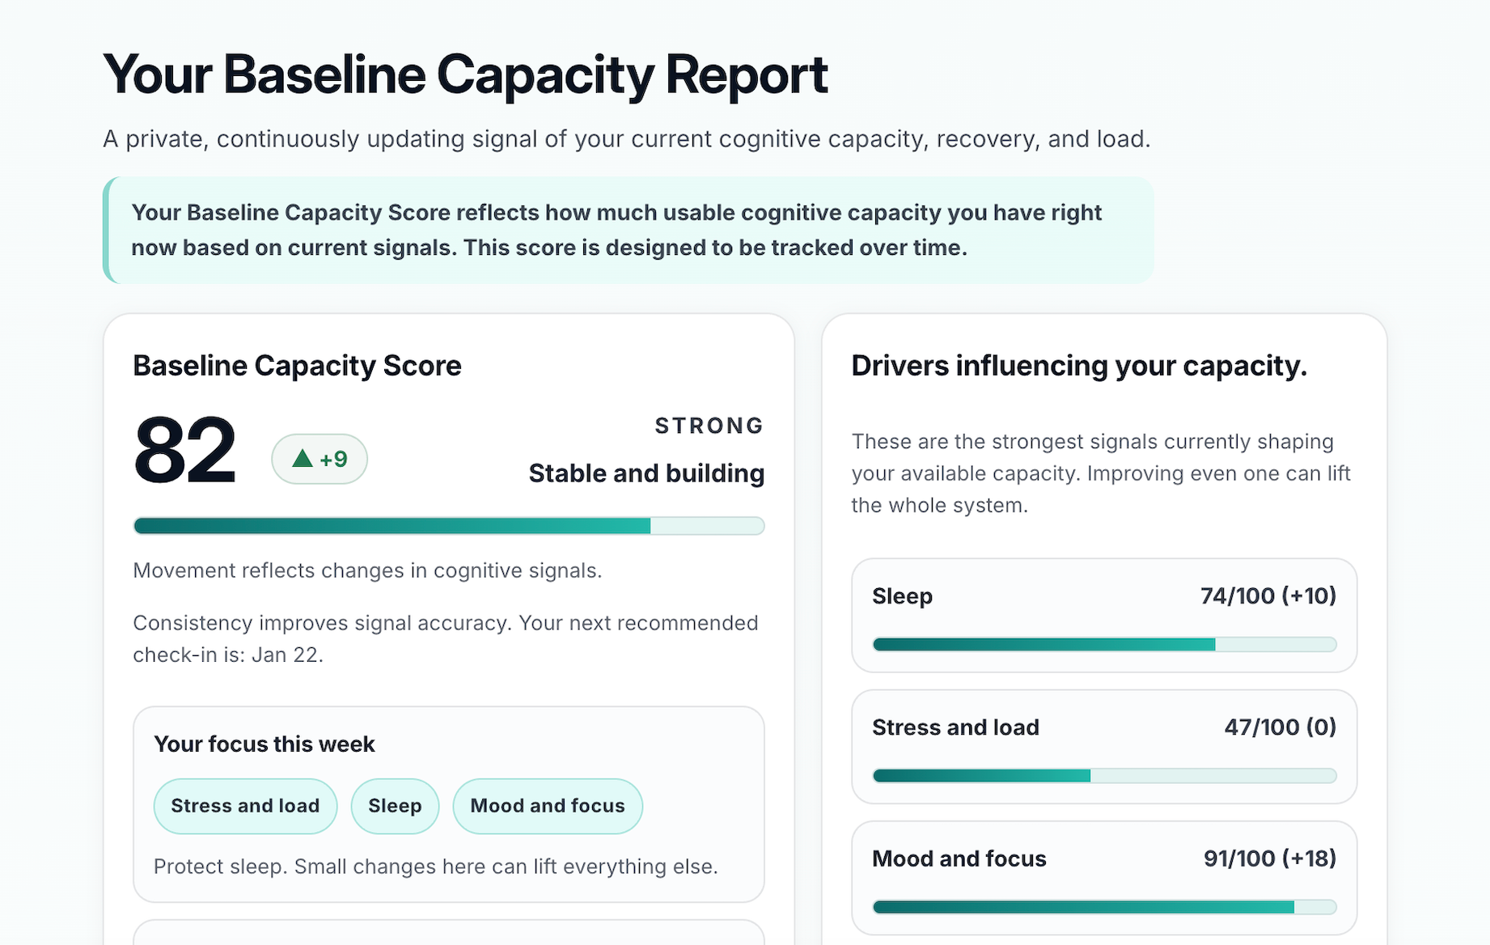Viewport: 1490px width, 945px height.
Task: Click the Mood and focus progress bar
Action: pyautogui.click(x=1104, y=907)
